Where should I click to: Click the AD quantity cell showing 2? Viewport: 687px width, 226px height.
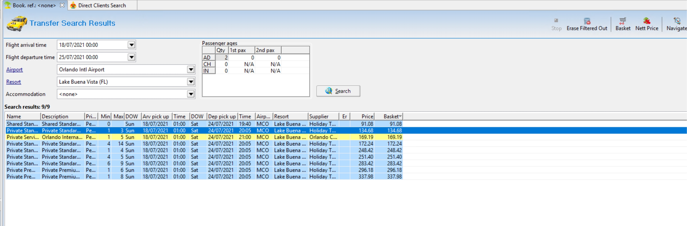pos(222,57)
